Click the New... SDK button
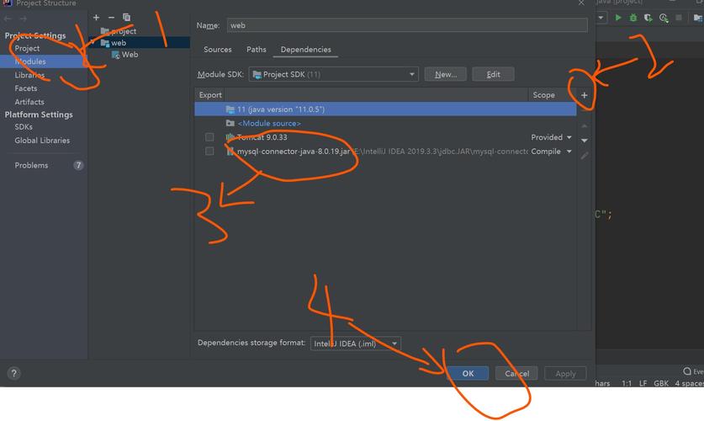The image size is (704, 421). [446, 75]
